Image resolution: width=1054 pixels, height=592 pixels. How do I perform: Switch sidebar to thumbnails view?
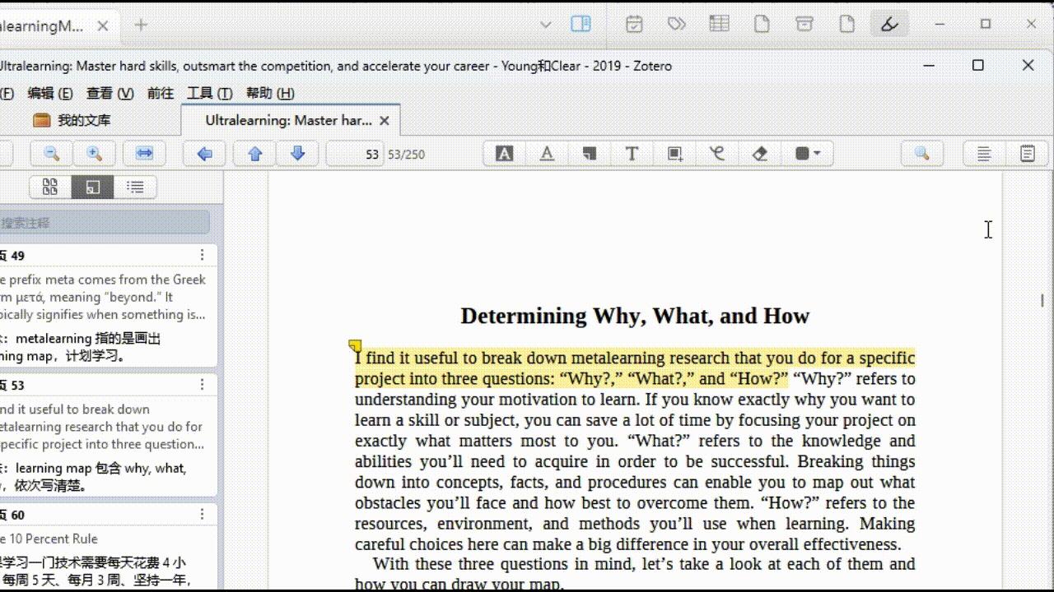(x=50, y=187)
